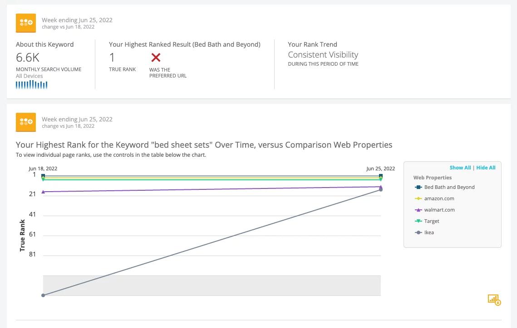Click the Hide All link
This screenshot has height=328, width=517.
[x=486, y=168]
